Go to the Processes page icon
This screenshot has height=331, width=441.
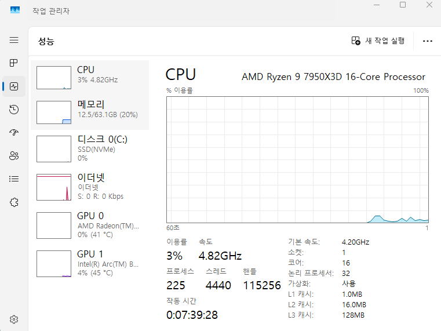point(14,63)
